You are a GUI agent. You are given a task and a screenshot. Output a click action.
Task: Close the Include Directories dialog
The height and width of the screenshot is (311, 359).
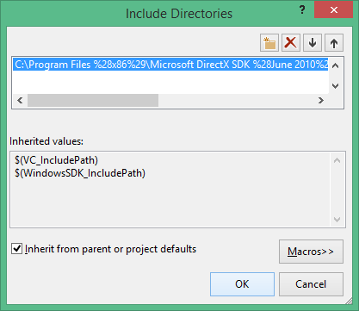click(x=333, y=9)
